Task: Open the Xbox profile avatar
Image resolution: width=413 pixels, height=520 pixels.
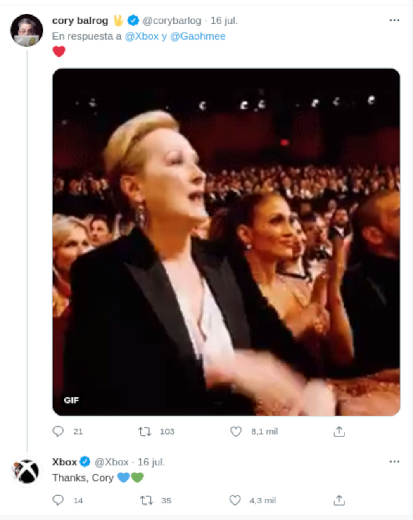Action: pos(27,471)
